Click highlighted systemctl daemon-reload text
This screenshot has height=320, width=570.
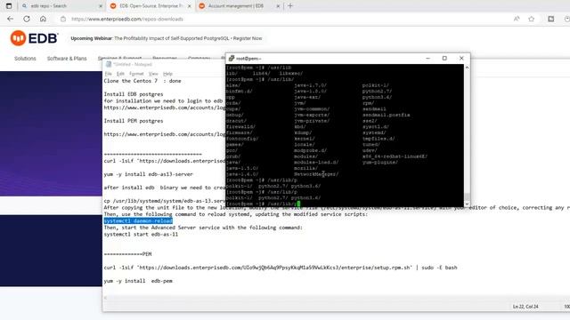click(x=138, y=221)
